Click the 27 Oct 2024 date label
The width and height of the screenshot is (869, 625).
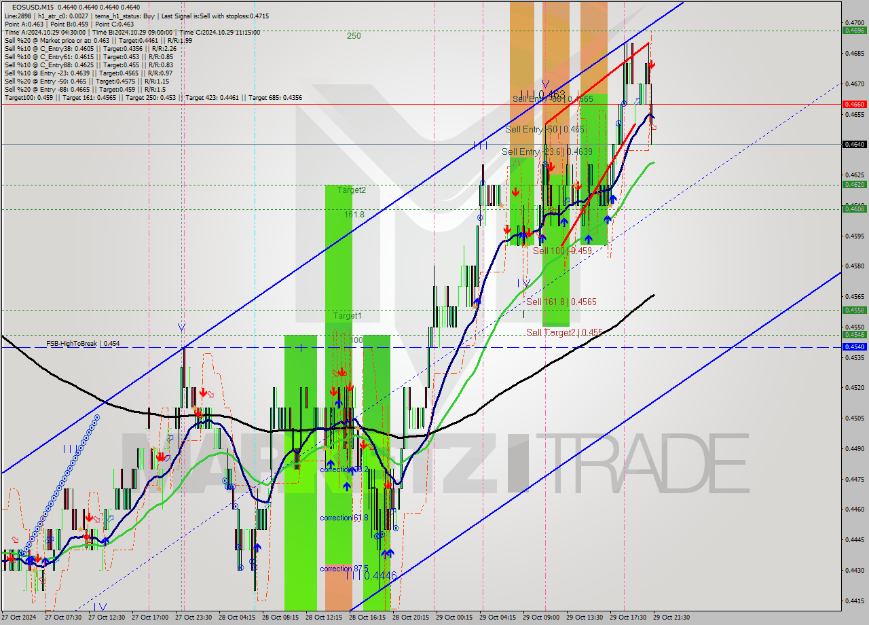point(18,618)
